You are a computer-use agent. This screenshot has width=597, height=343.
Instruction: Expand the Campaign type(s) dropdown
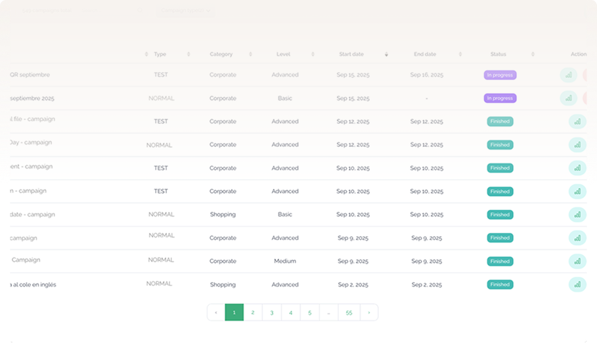(185, 10)
